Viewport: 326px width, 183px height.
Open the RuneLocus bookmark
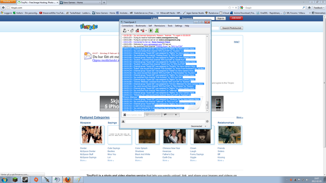click(x=212, y=13)
